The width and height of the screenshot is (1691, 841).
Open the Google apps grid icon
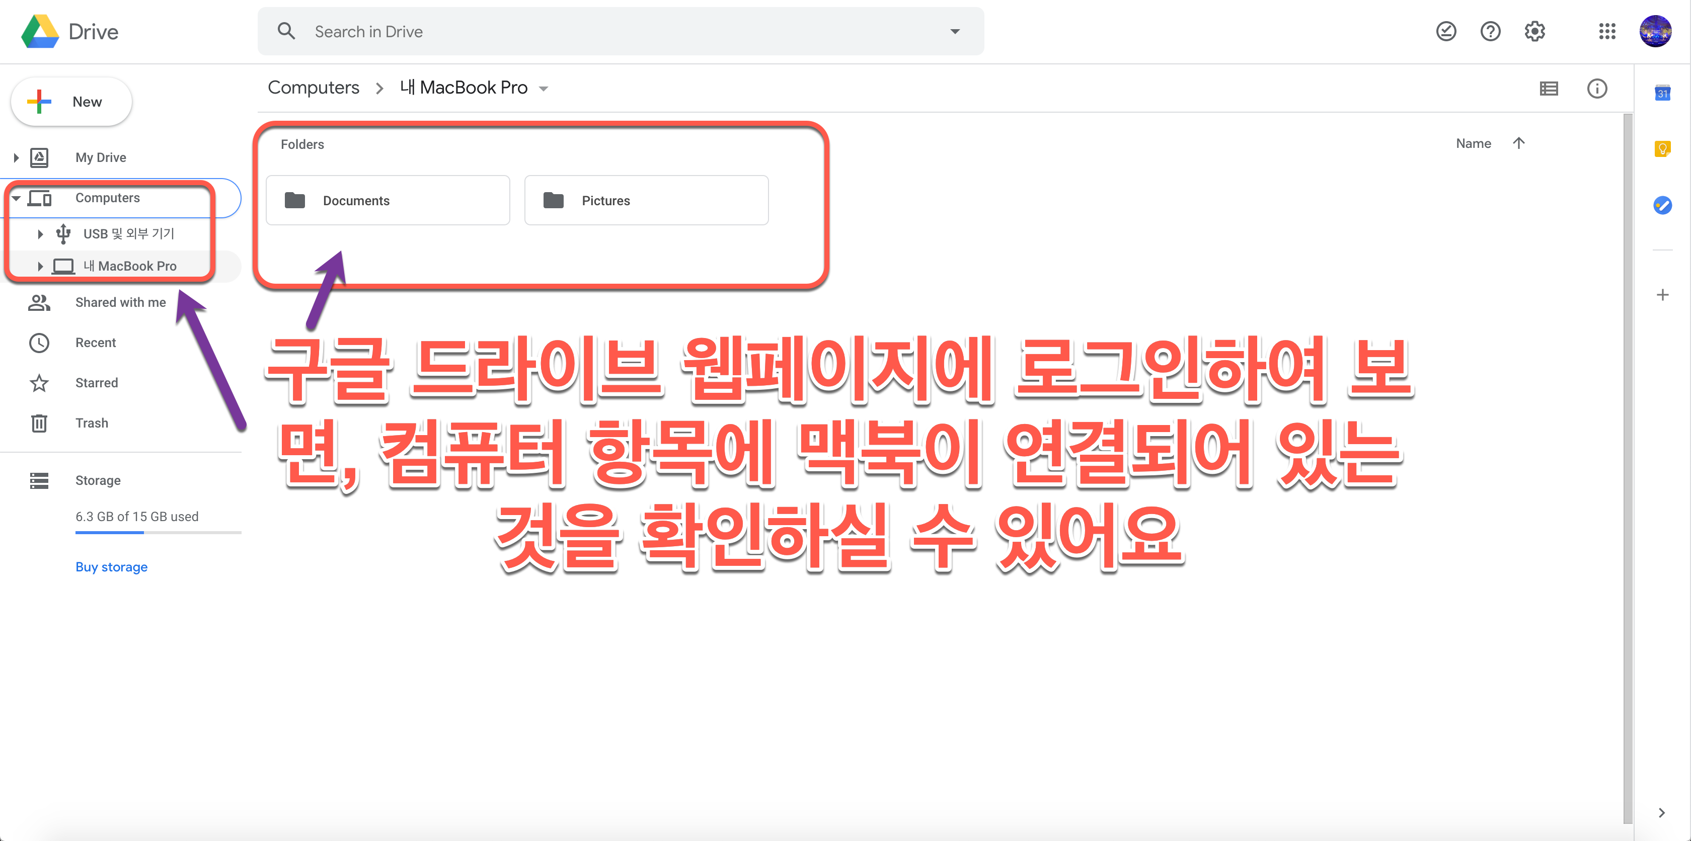coord(1607,32)
